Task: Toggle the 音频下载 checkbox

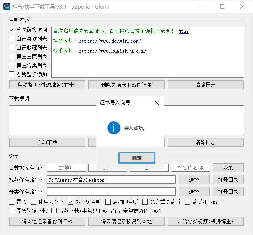Action: pyautogui.click(x=54, y=211)
